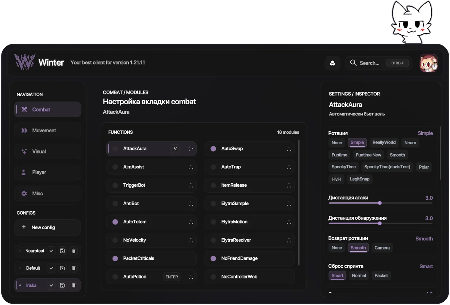450x305 pixels.
Task: Select the Iriska config row name
Action: (31, 285)
